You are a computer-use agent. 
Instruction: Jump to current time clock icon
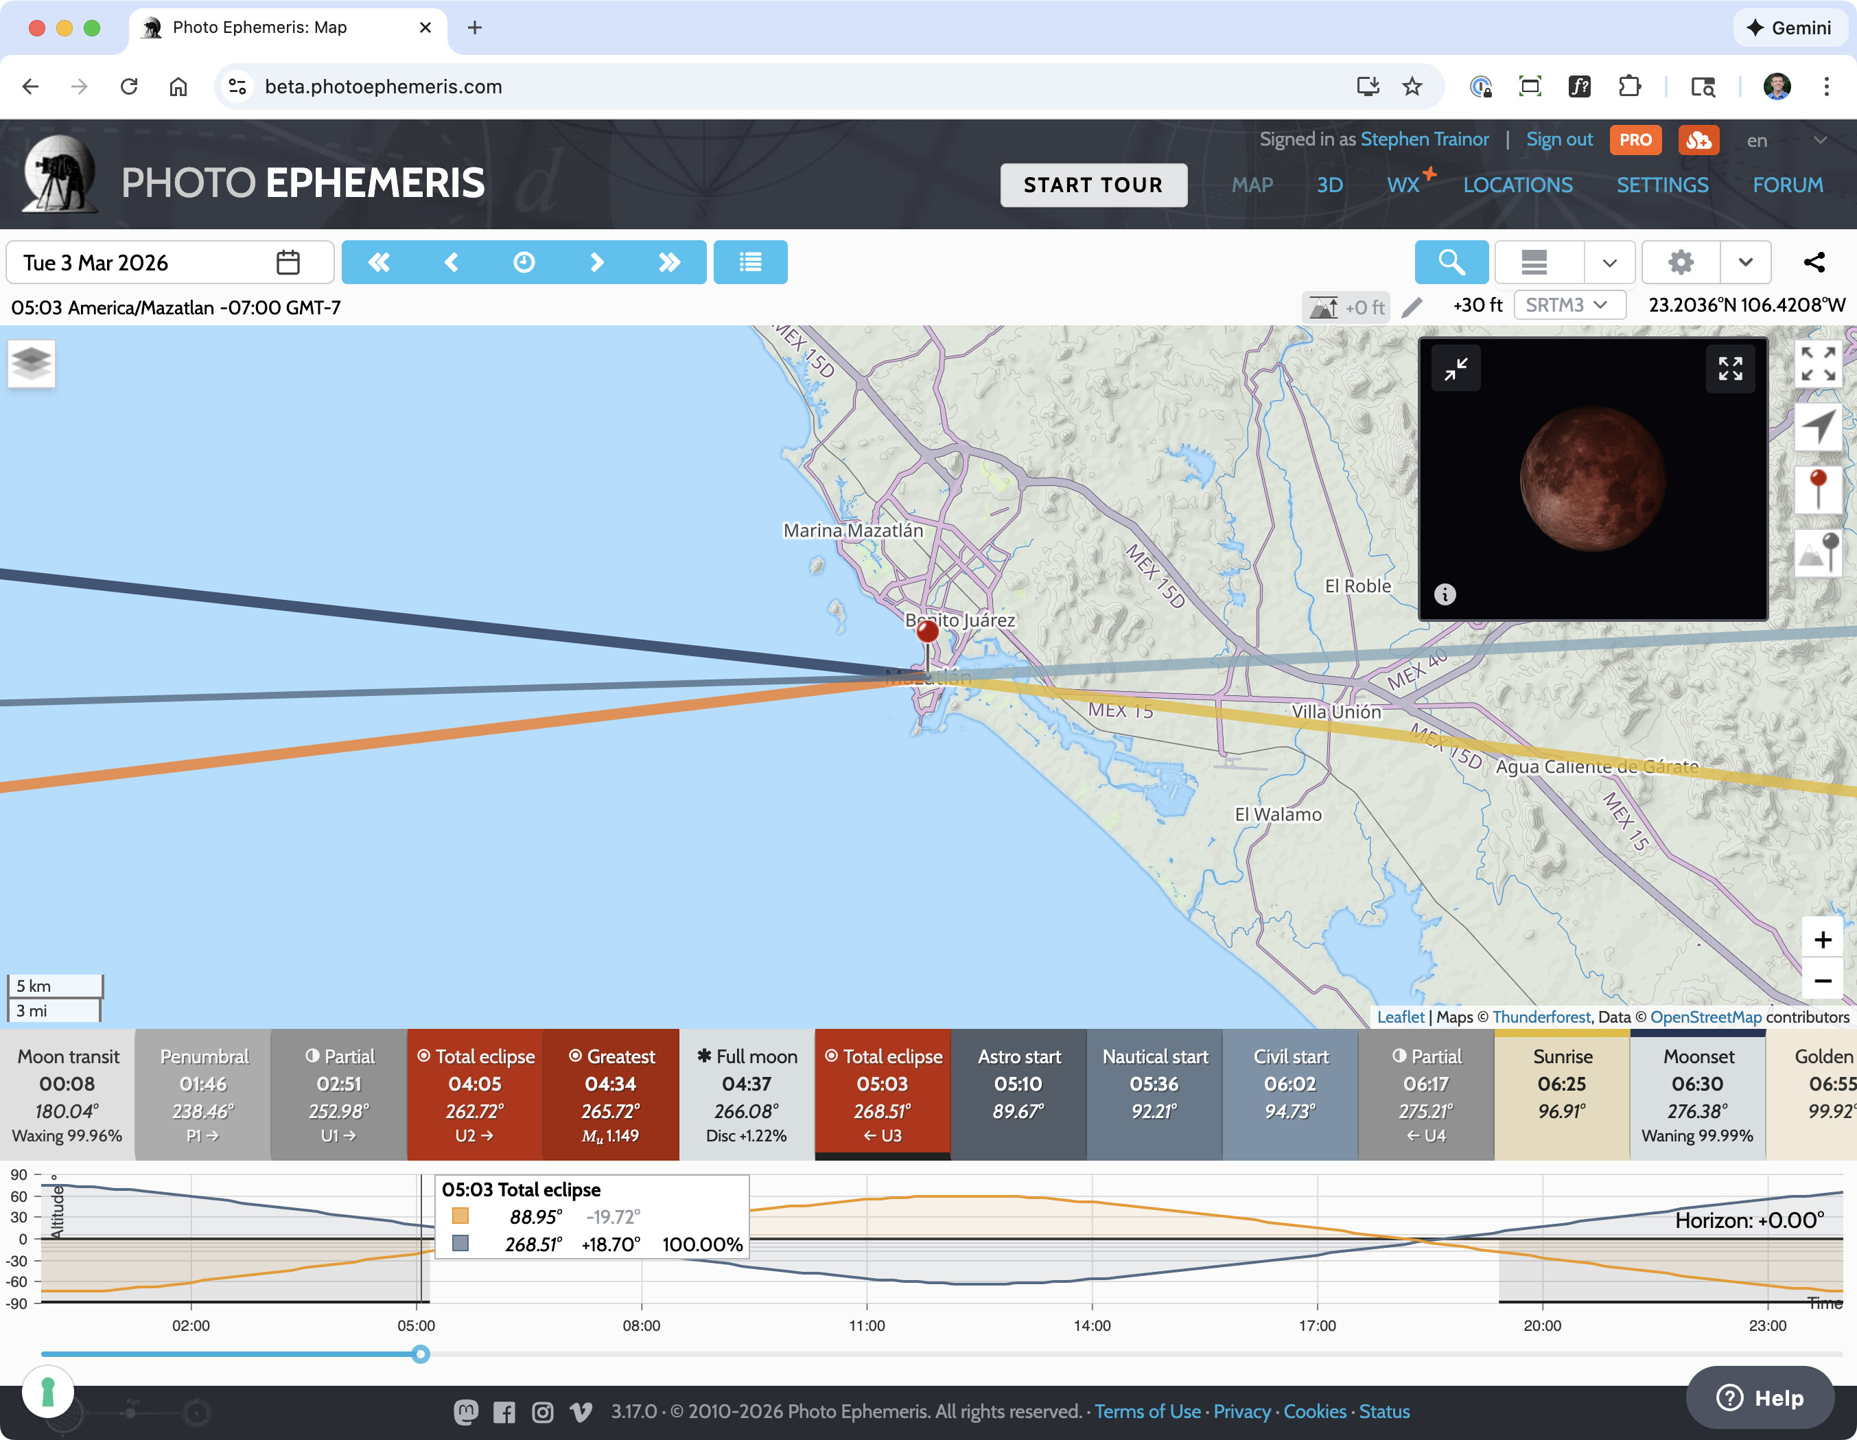click(524, 263)
